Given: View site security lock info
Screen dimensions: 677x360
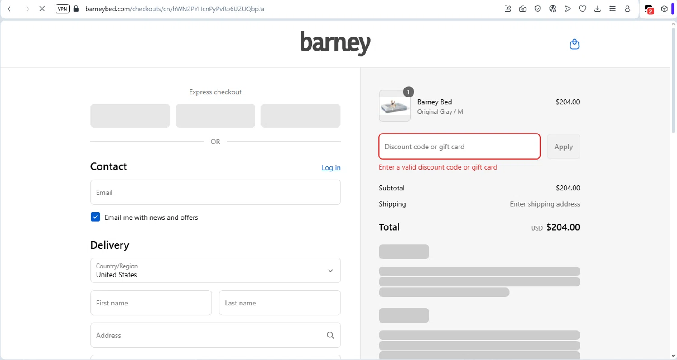Looking at the screenshot, I should click(76, 9).
